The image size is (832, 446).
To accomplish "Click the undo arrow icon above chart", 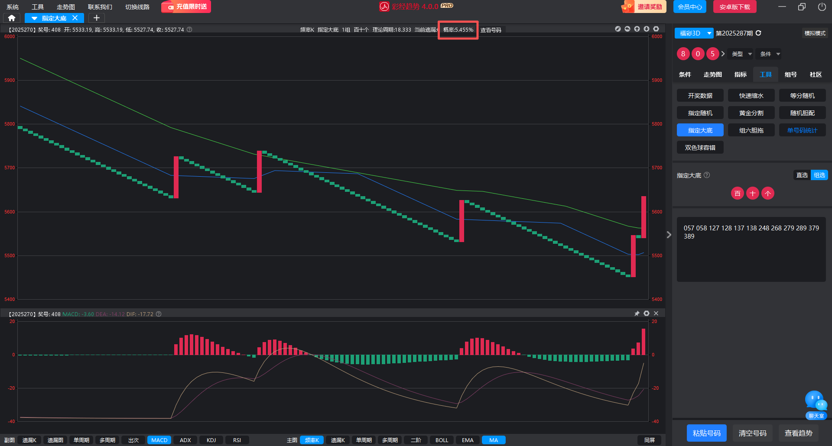I will pos(627,29).
